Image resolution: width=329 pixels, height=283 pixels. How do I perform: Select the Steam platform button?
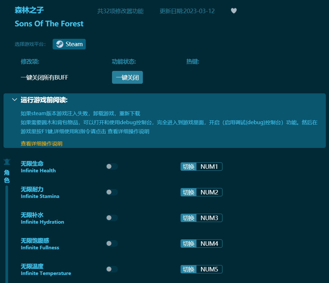point(69,44)
